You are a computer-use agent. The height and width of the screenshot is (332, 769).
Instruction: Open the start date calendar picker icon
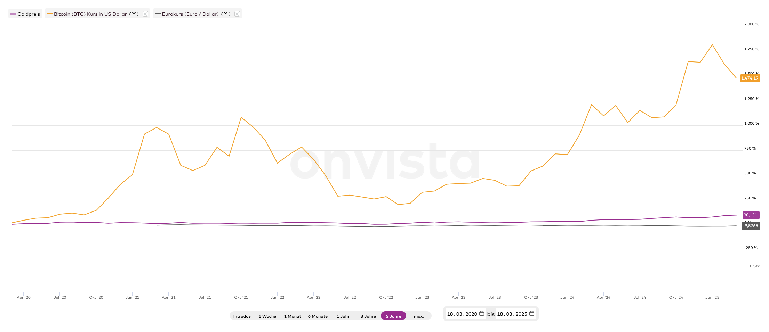(482, 314)
